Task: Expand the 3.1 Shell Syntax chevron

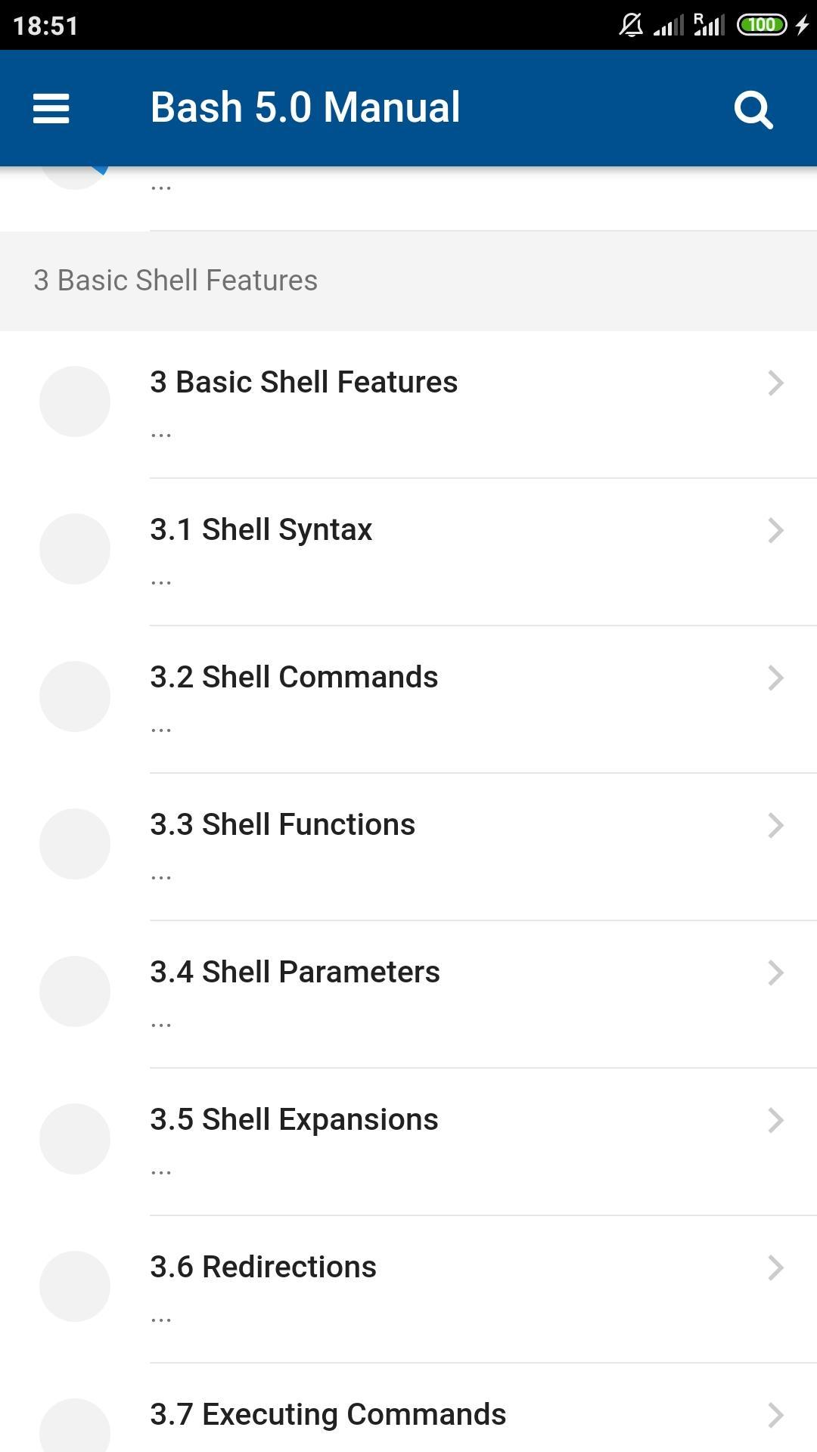Action: 775,530
